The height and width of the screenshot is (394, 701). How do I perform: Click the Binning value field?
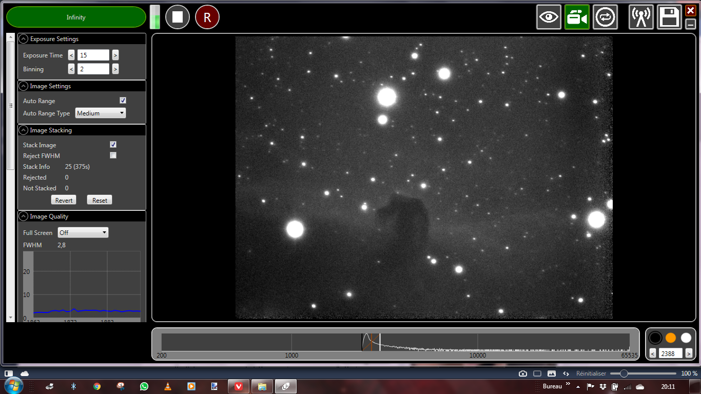click(x=93, y=69)
